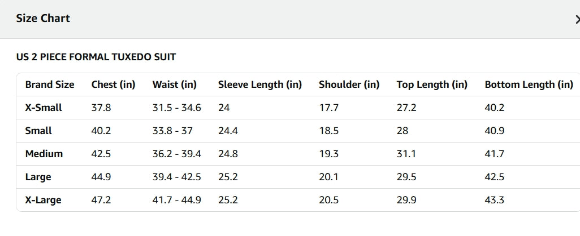Image resolution: width=580 pixels, height=236 pixels.
Task: Select the Chest (in) column header
Action: [113, 85]
